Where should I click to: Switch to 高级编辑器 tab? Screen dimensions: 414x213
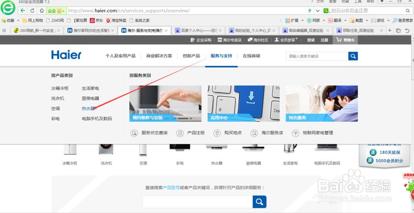[306, 30]
